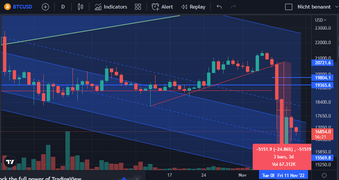This screenshot has height=180, width=339.
Task: Open chart settings gear icon
Action: pos(324,175)
